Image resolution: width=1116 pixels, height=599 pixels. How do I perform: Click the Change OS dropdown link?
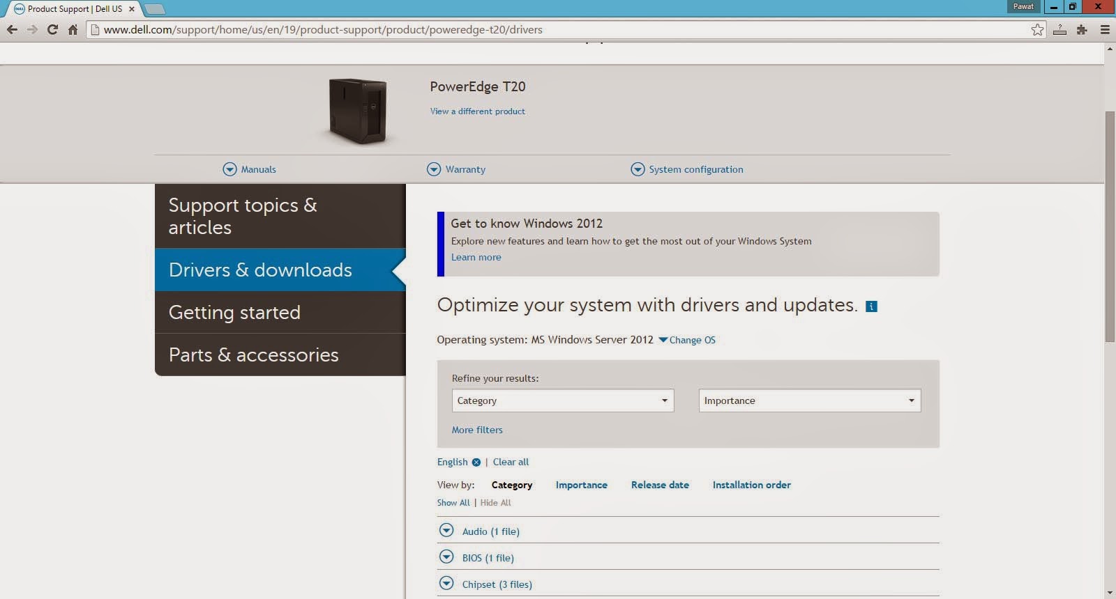tap(687, 340)
